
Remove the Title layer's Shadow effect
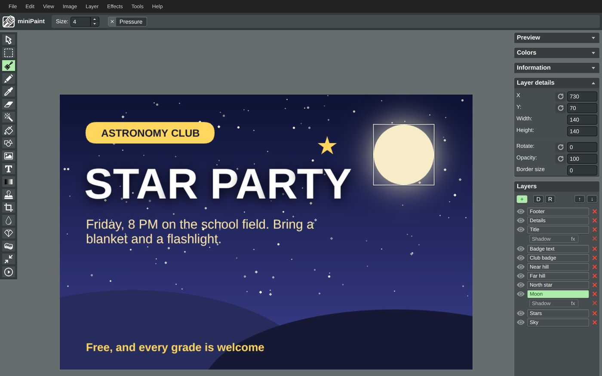pyautogui.click(x=595, y=238)
